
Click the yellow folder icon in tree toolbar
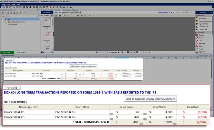[x=17, y=13]
